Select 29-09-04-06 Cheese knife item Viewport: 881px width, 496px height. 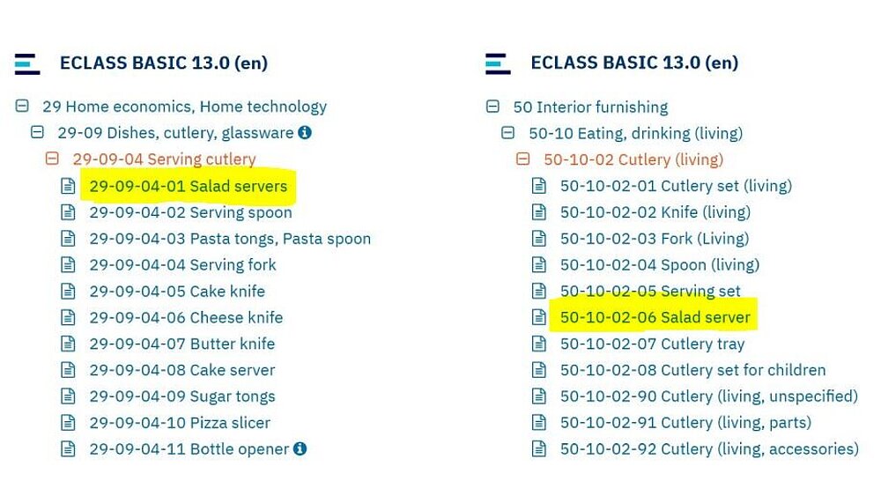click(x=186, y=317)
